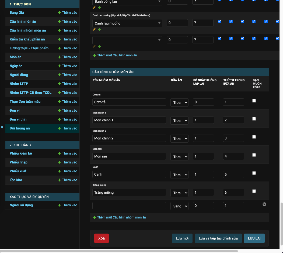
Task: Click the pencil edit icon beside Canh rau muống
Action: (x=94, y=30)
